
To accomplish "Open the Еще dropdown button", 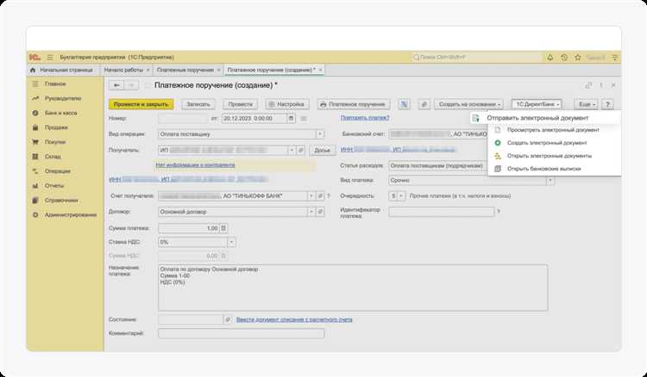I will (x=586, y=104).
